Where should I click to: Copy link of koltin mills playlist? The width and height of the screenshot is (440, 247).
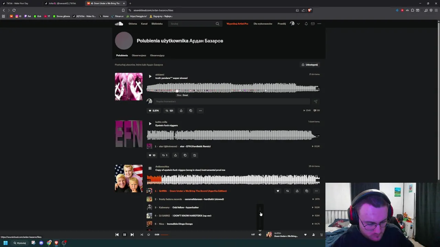[185, 155]
